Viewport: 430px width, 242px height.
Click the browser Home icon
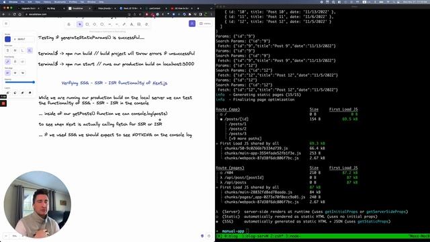(19, 14)
